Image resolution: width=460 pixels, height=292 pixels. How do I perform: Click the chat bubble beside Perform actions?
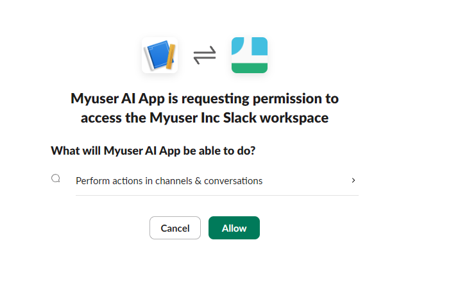(x=56, y=178)
